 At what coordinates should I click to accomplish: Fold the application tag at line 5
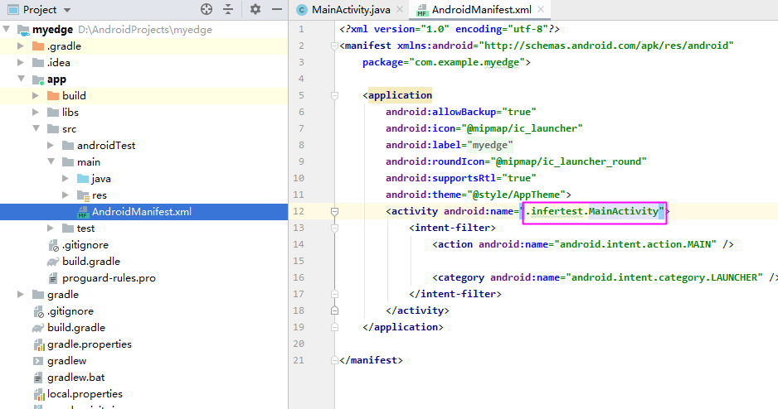(x=334, y=95)
